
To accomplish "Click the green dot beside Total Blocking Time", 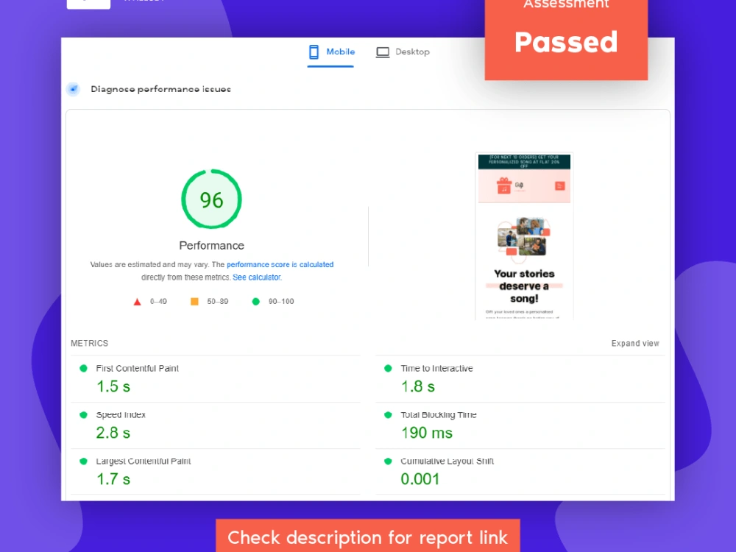I will click(388, 415).
